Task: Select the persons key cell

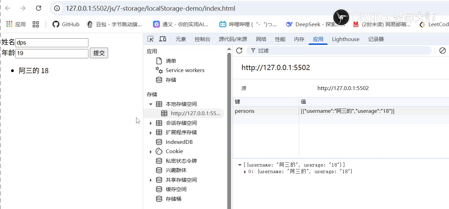Action: click(x=266, y=111)
